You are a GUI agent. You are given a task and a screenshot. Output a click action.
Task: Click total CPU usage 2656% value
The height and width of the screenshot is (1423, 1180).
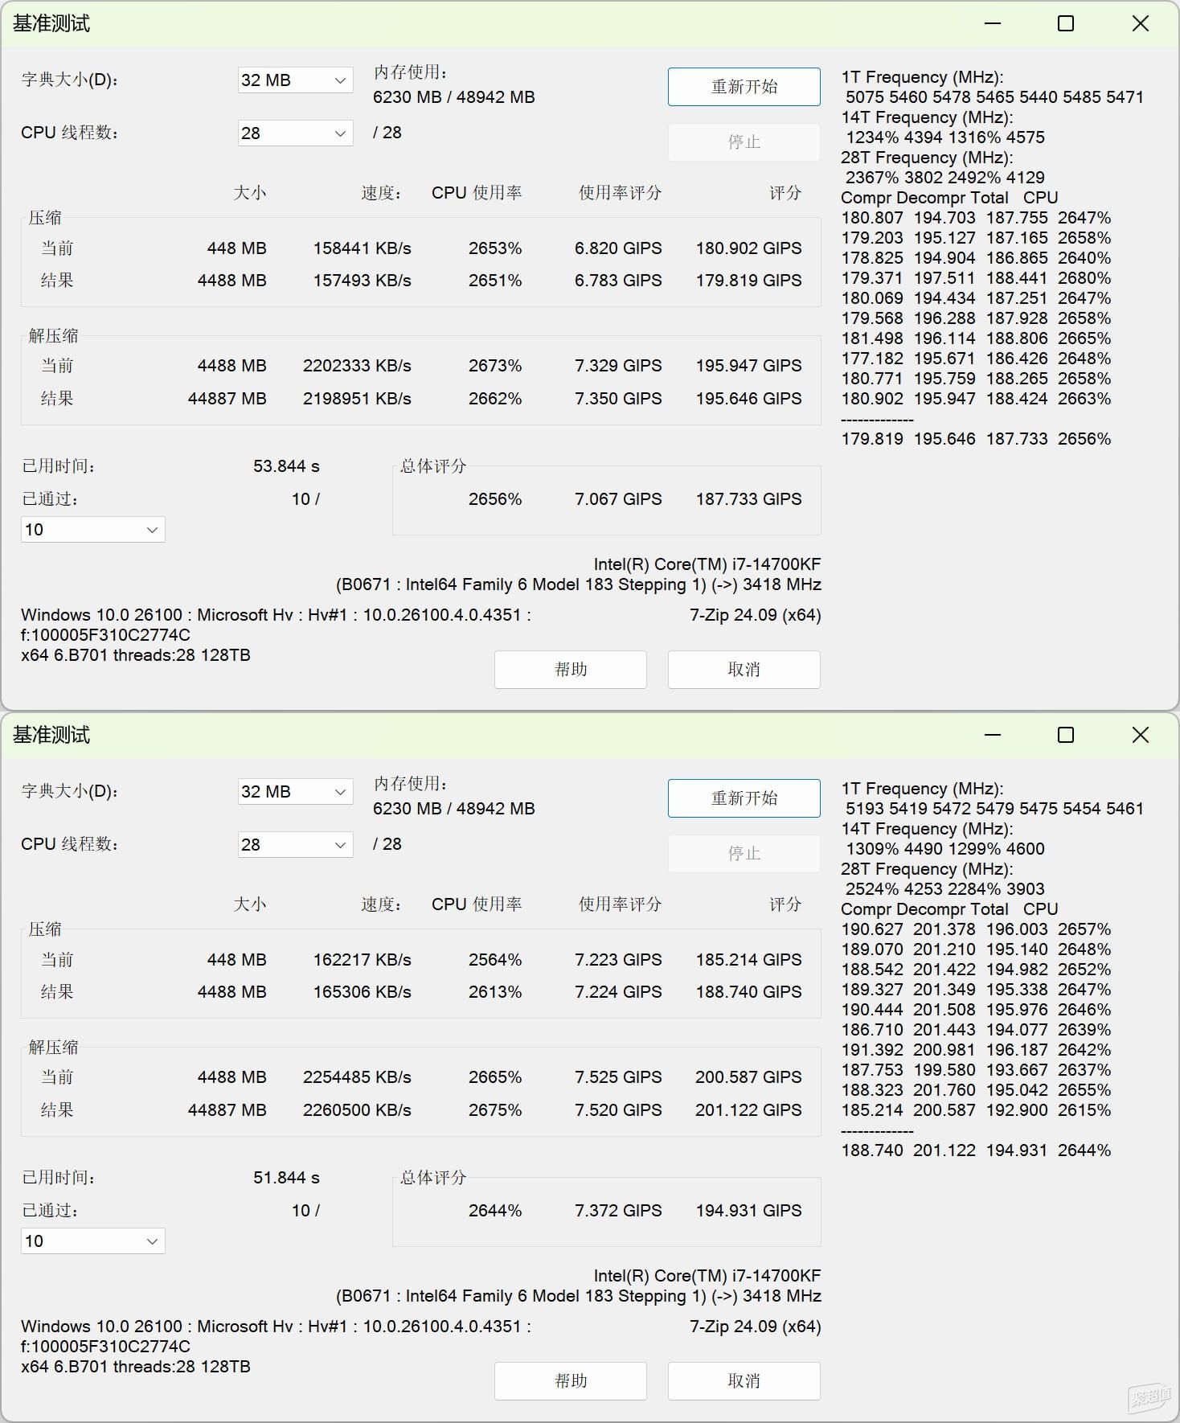(x=495, y=499)
